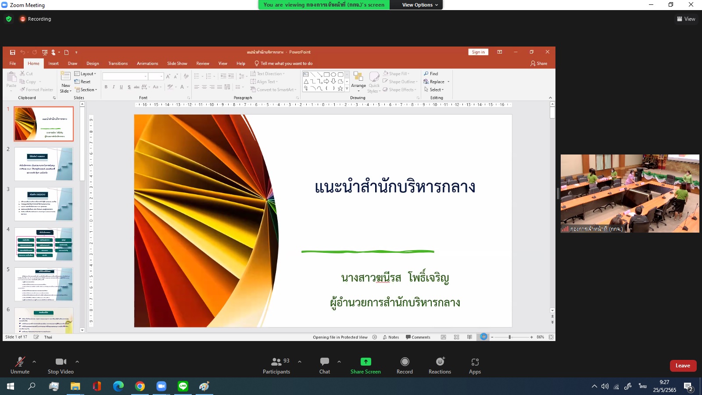Expand video options arrow beside Stop Video
The height and width of the screenshot is (395, 702).
click(x=77, y=362)
